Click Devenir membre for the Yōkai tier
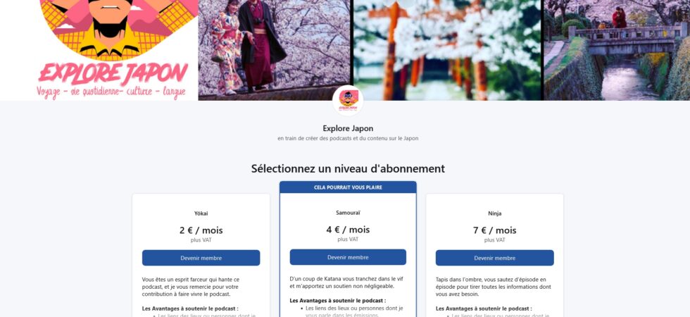Viewport: 690px width, 317px height. click(201, 258)
